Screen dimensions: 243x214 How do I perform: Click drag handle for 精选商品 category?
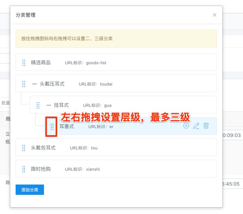click(24, 63)
